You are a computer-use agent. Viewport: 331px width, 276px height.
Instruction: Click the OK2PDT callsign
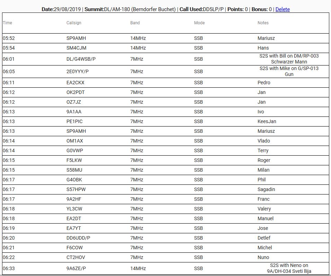75,92
